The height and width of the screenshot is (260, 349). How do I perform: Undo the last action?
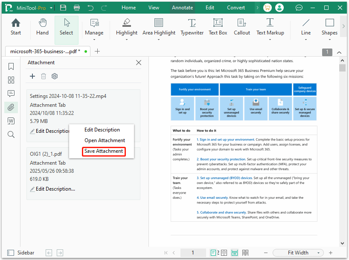90,8
